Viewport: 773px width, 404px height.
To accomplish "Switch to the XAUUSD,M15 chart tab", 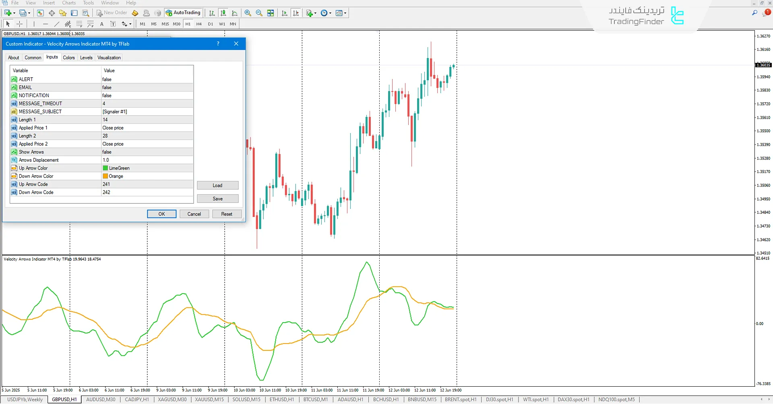I will coord(209,399).
